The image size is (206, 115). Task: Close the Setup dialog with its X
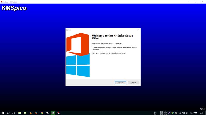tap(138, 30)
